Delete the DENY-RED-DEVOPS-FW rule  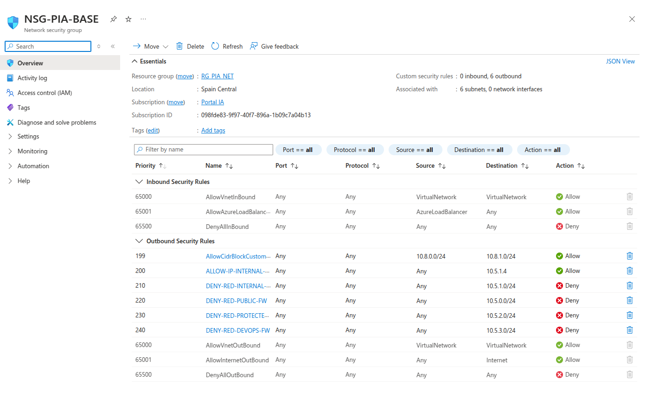(629, 330)
